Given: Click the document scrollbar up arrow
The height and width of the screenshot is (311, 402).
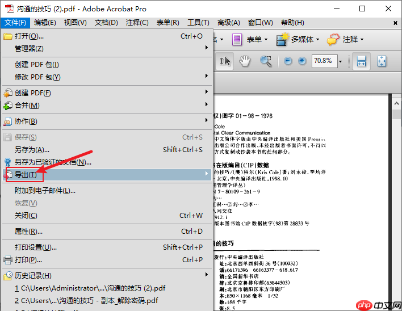Looking at the screenshot, I should pyautogui.click(x=396, y=104).
